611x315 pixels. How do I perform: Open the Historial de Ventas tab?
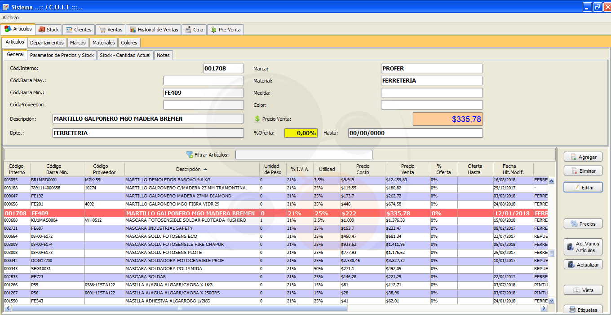click(x=154, y=30)
